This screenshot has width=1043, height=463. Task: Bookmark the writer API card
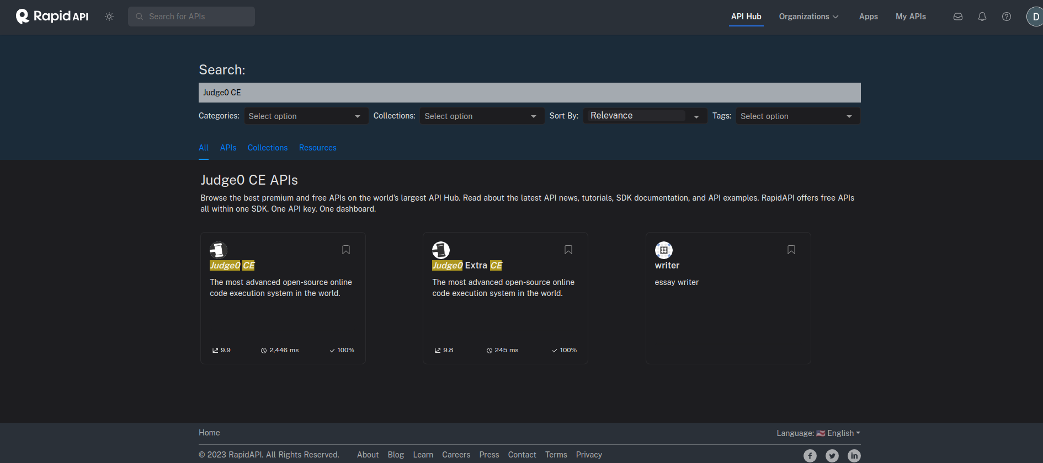click(x=791, y=250)
